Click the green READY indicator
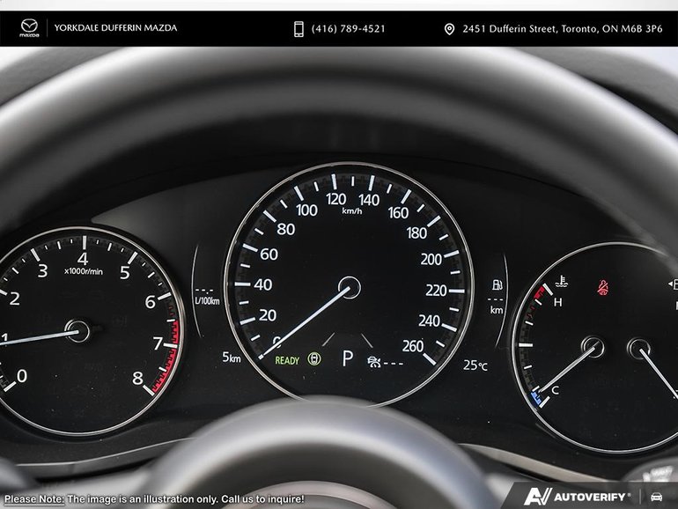Screen dimensions: 678x509 click(x=287, y=361)
